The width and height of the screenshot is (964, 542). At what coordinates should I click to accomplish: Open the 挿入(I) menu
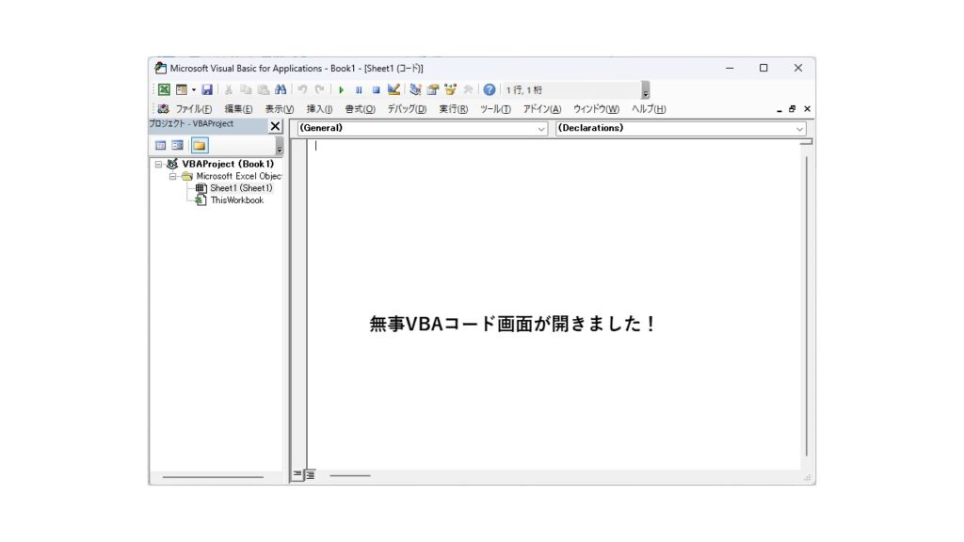point(319,109)
